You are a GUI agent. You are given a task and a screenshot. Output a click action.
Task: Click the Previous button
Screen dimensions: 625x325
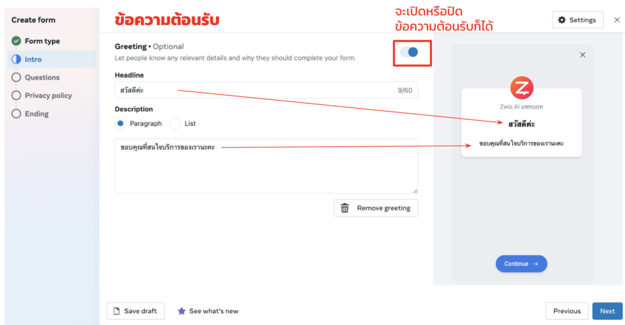point(567,311)
